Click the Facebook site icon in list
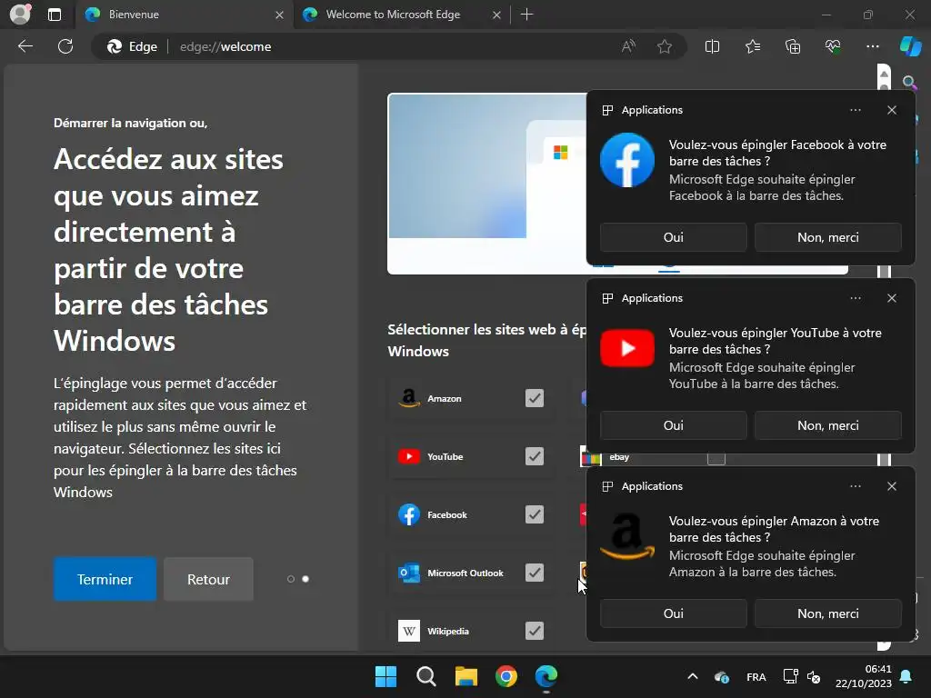 click(409, 514)
